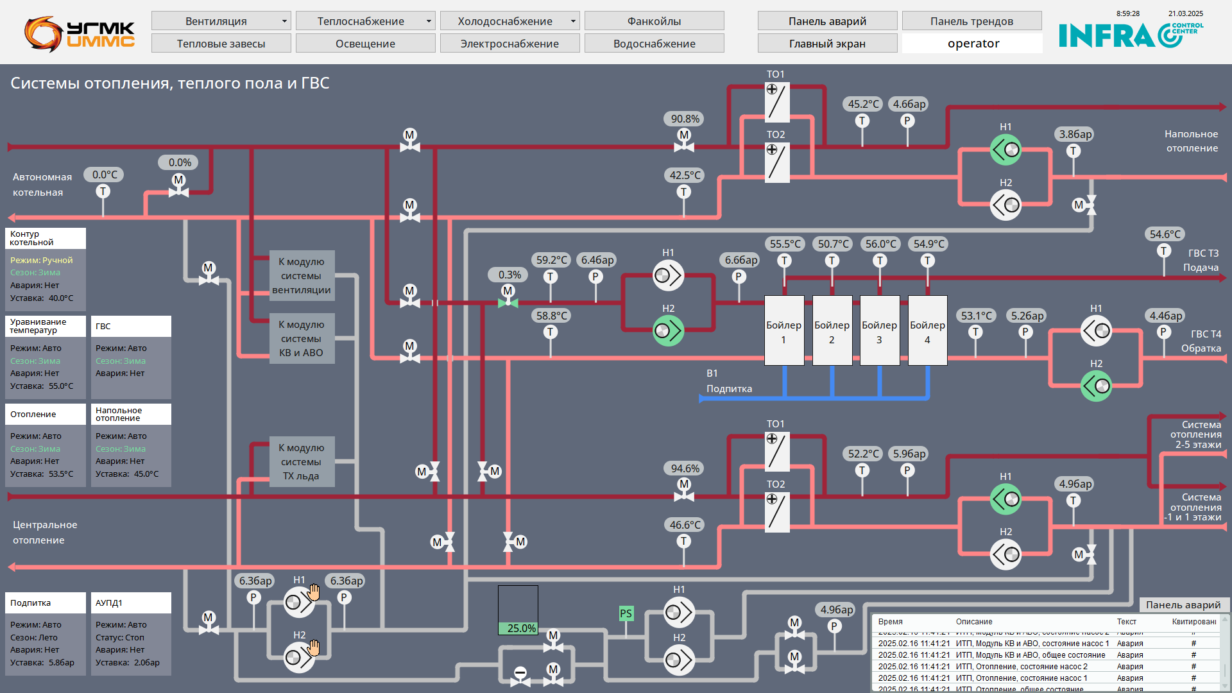
Task: Click the makeup pump H1 with the hand symbol
Action: tap(299, 602)
